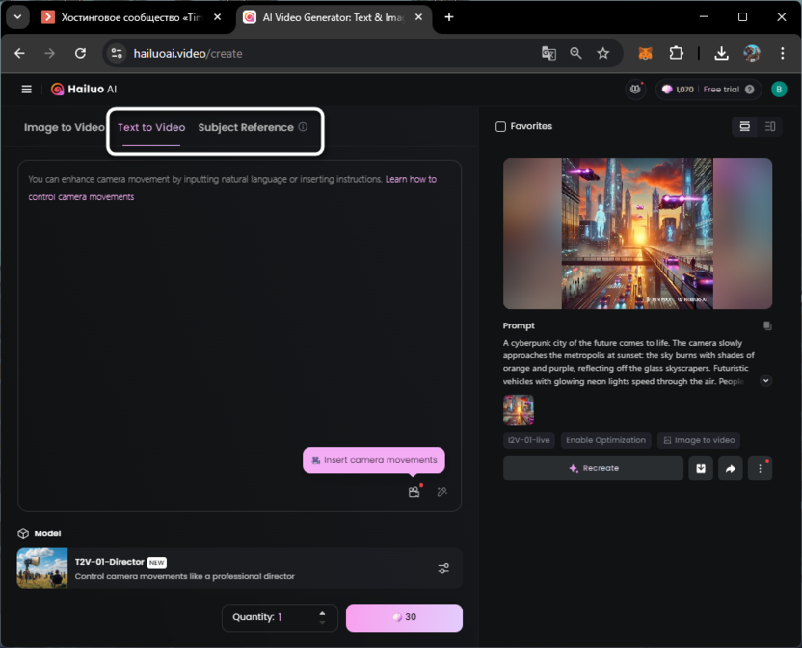
Task: Click the Enable Optimization tag
Action: (x=605, y=440)
